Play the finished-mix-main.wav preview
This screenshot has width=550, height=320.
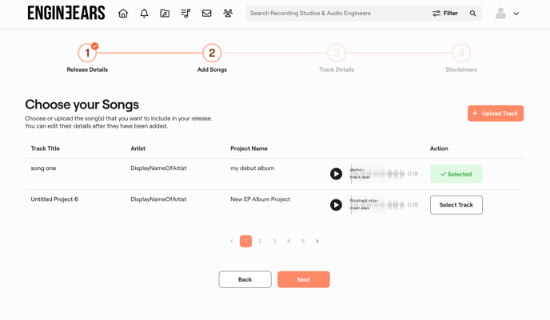tap(336, 205)
